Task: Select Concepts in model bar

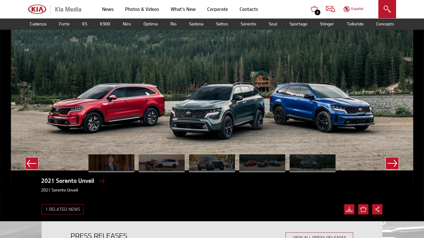Action: 385,24
